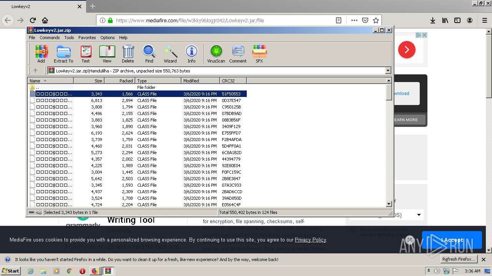Open the View toolbar icon

107,54
